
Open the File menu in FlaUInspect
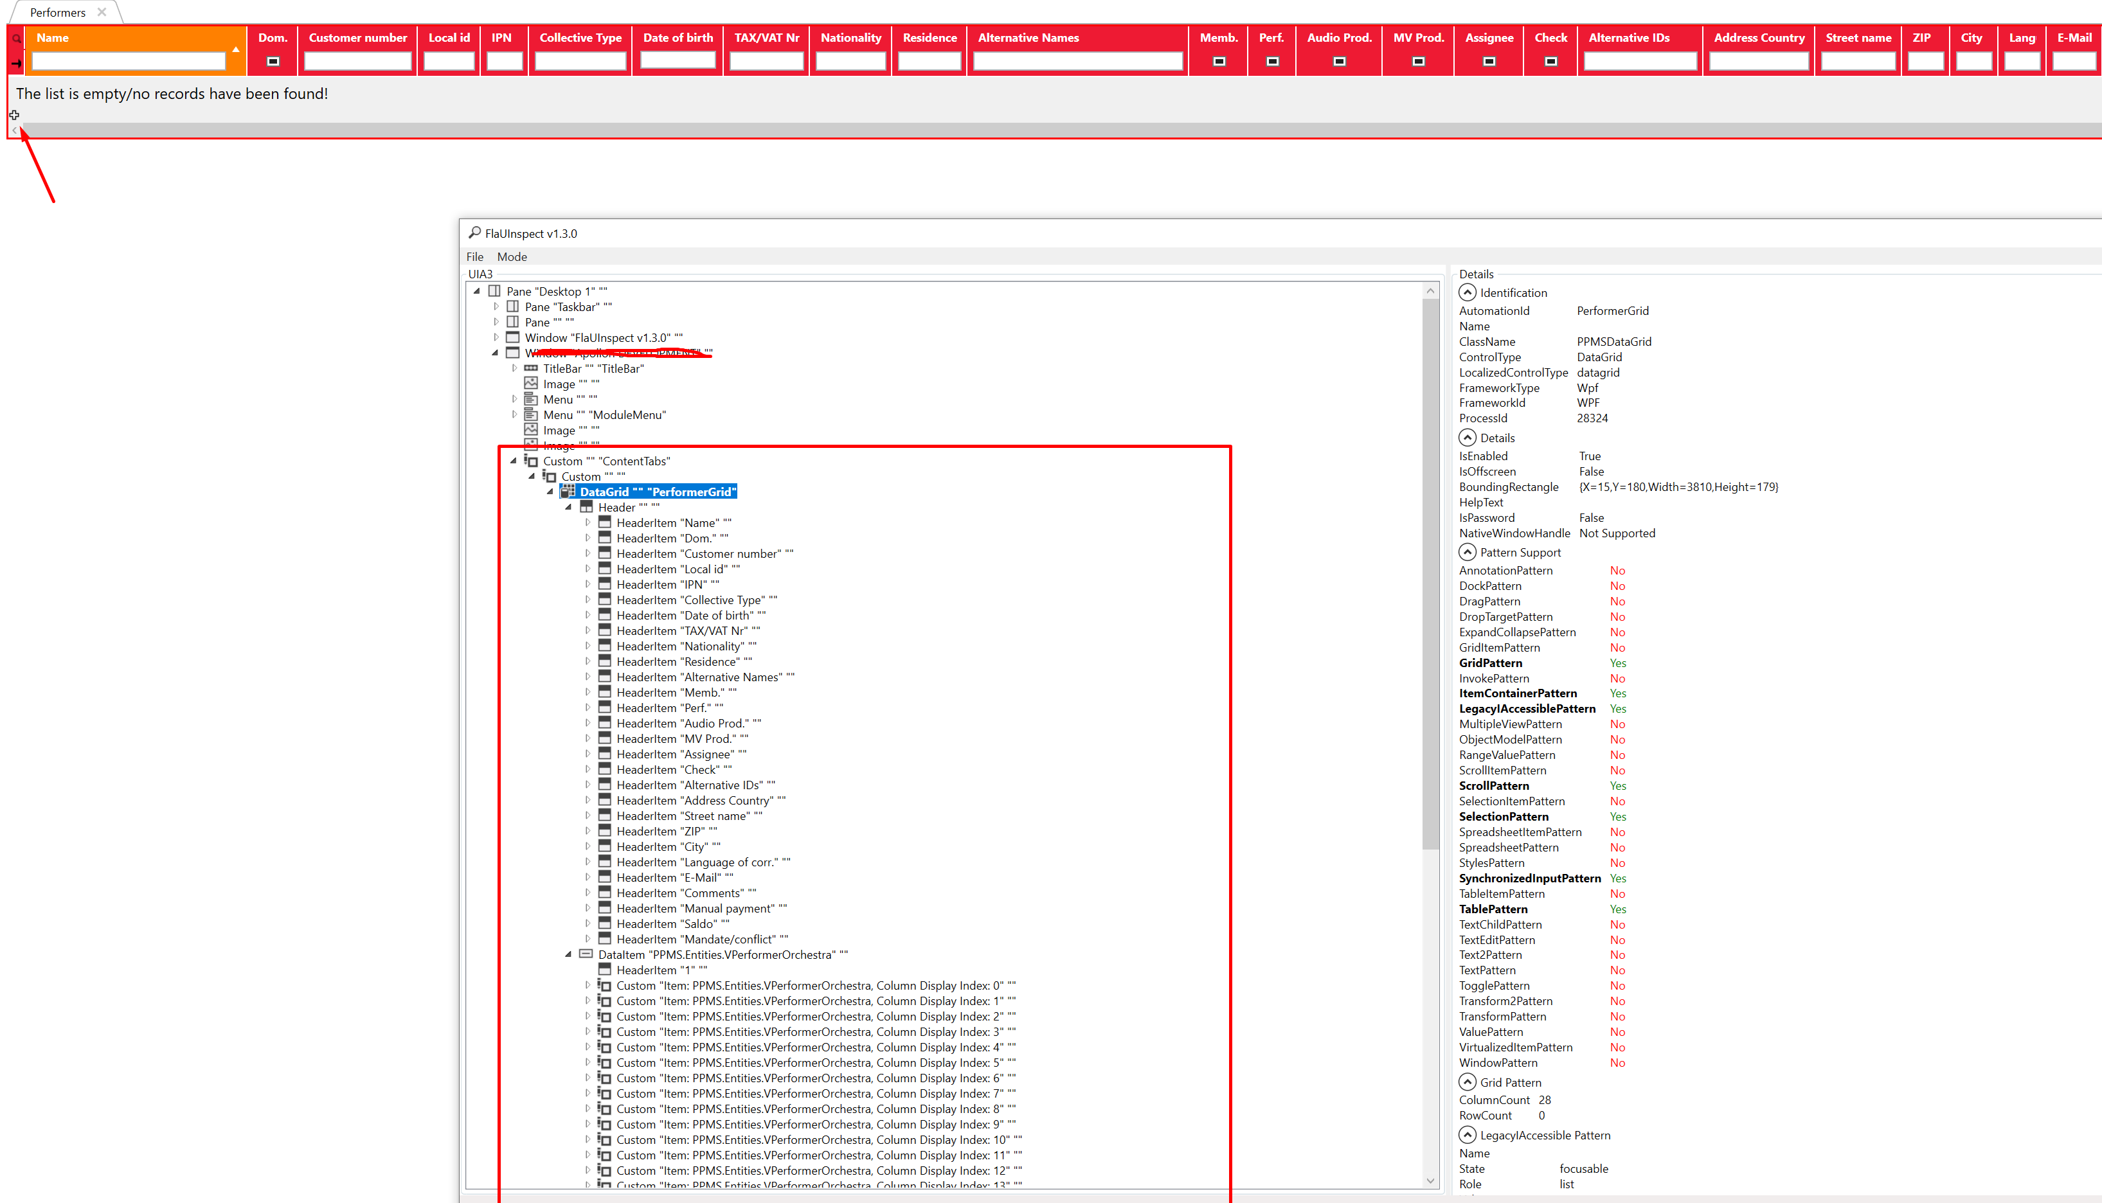[x=475, y=256]
